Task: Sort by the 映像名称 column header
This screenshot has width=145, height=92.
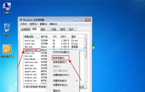Action: coord(32,37)
